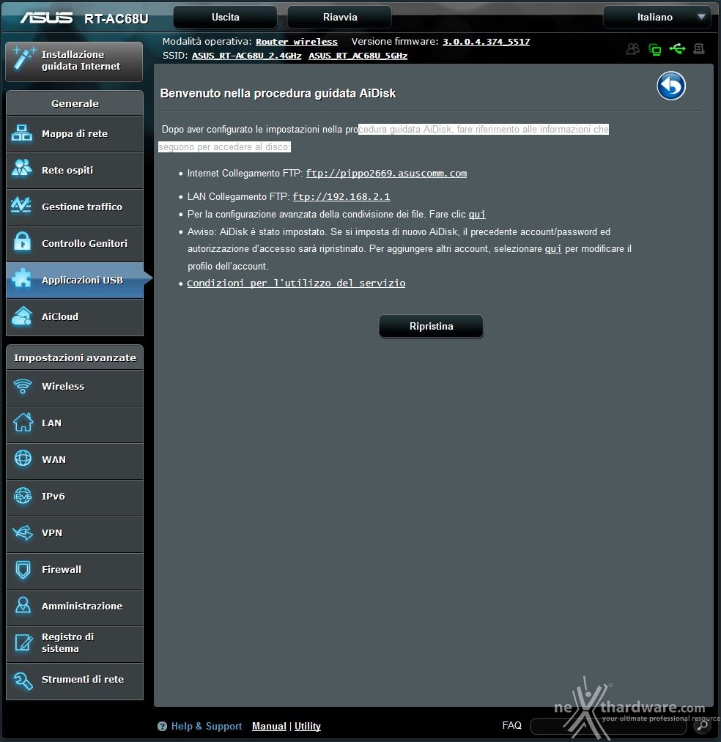
Task: Click the Generale section header
Action: [75, 103]
